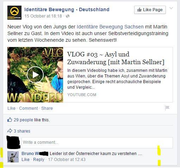180x168 pixels.
Task: Open the VLOG #03 Asyl und Zuwanderung title
Action: [x=116, y=58]
